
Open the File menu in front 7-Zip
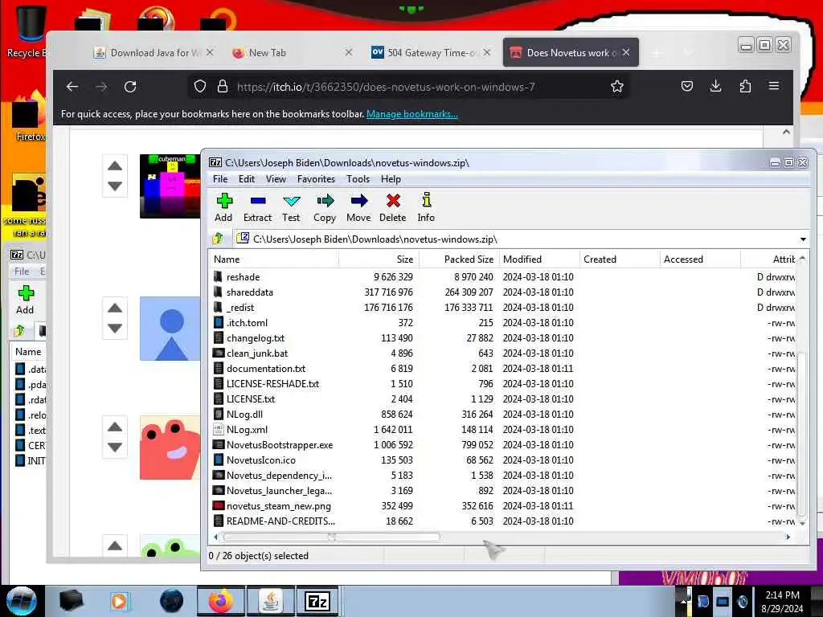click(220, 179)
